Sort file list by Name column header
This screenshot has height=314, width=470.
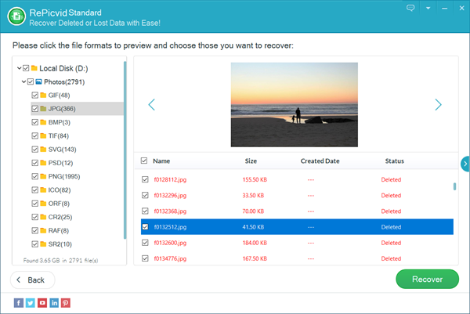[x=161, y=161]
